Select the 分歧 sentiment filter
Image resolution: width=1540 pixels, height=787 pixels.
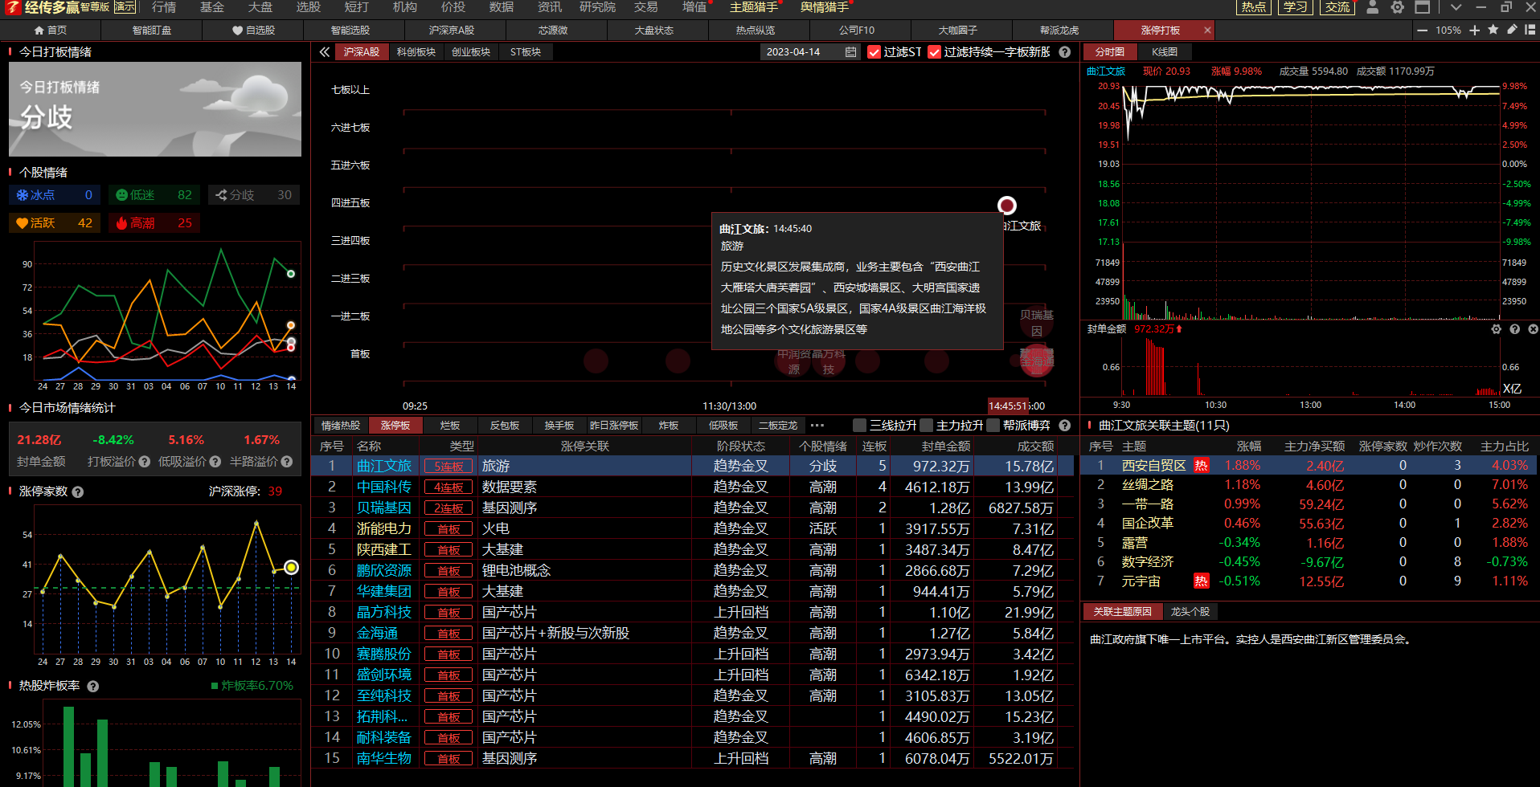(x=253, y=195)
